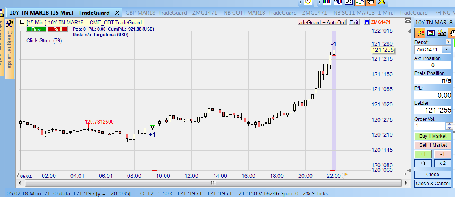Click the lightning bolt trading icon
Viewport: 455px width, 197px height.
coord(420,33)
